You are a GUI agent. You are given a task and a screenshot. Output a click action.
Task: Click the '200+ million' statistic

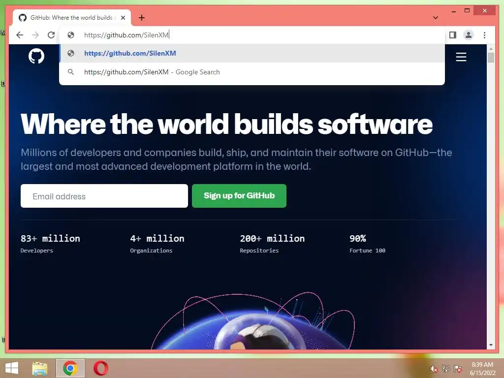click(272, 239)
